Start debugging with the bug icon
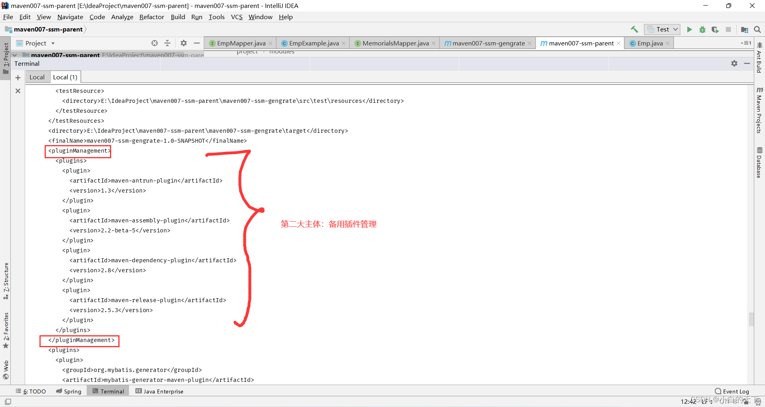 coord(702,29)
